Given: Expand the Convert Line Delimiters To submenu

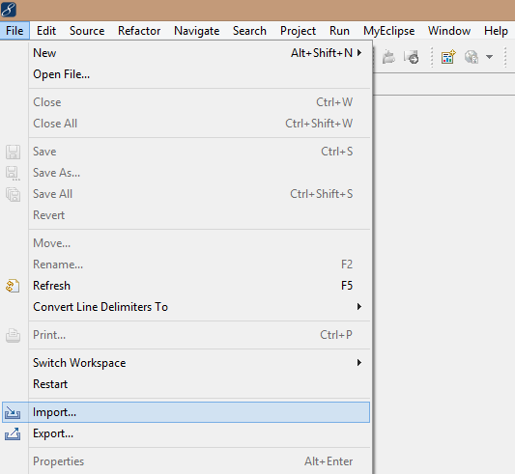Looking at the screenshot, I should tap(359, 307).
